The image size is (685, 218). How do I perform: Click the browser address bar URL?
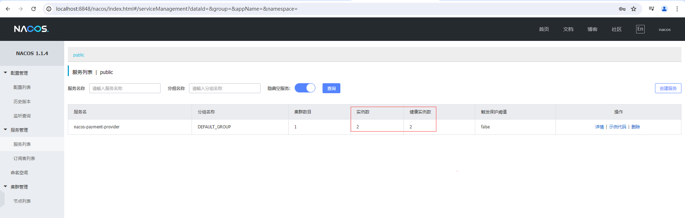[x=177, y=9]
